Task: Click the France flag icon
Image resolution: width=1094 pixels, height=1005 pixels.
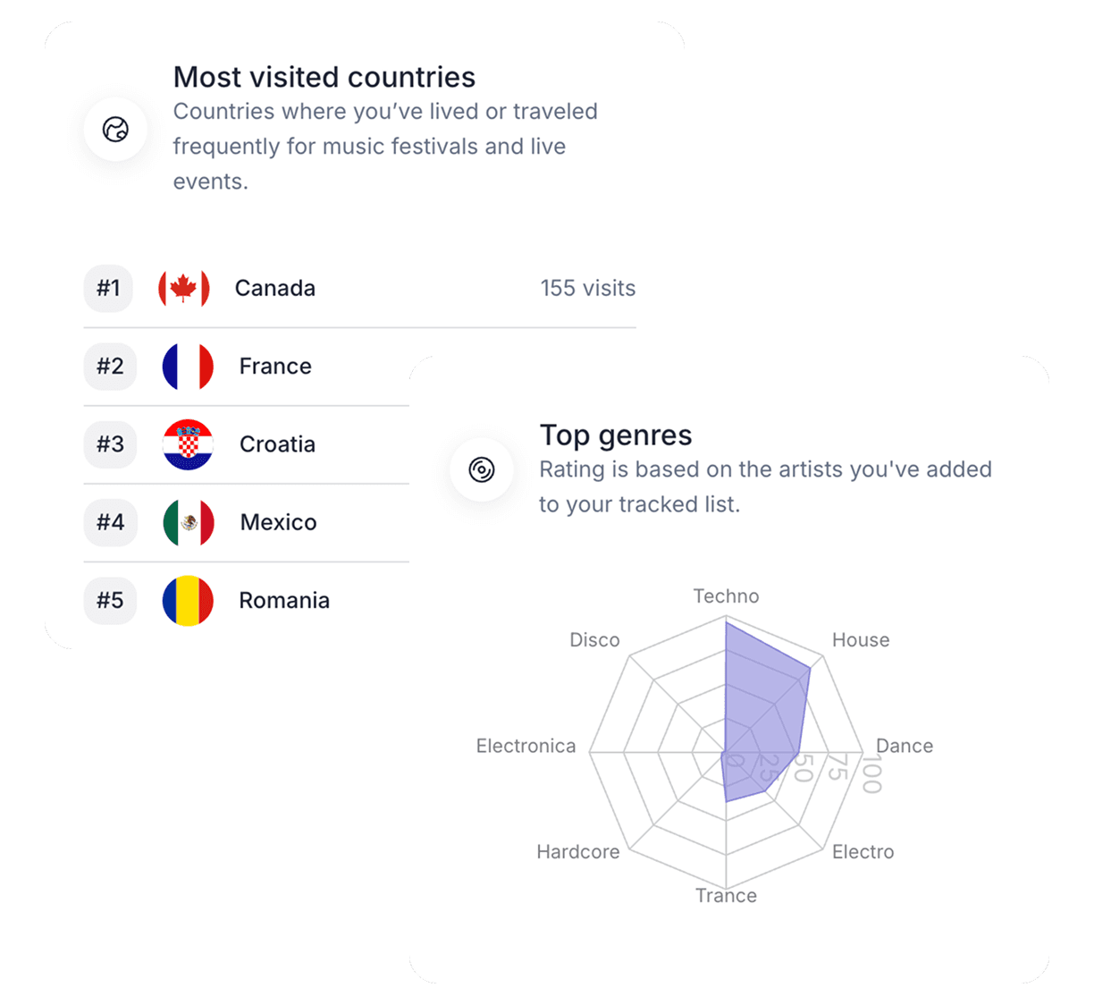Action: pos(188,367)
